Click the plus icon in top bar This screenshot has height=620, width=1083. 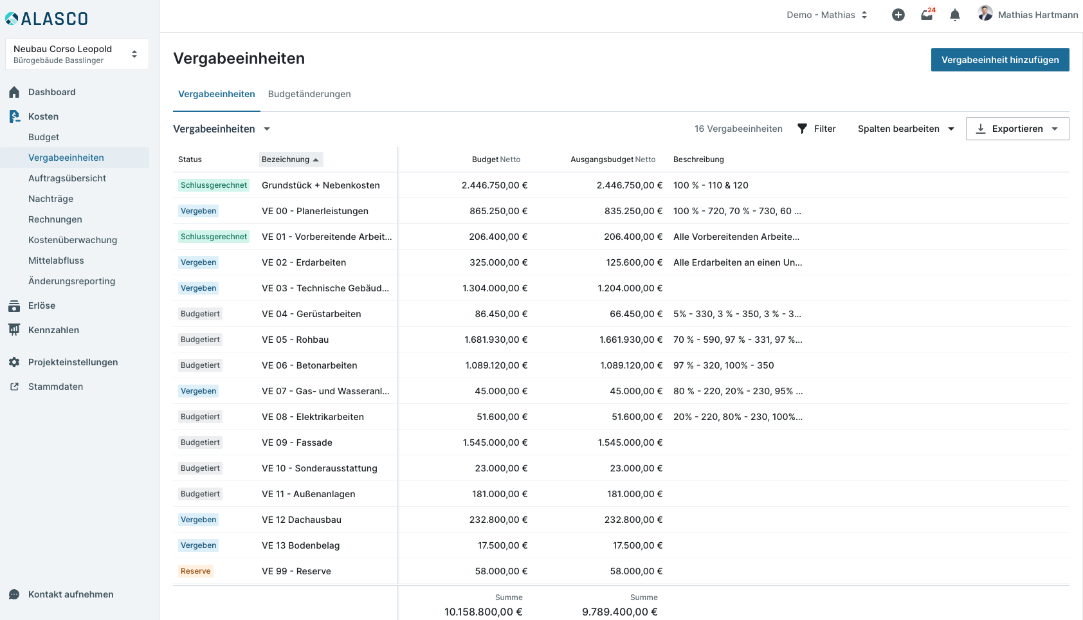(x=898, y=15)
